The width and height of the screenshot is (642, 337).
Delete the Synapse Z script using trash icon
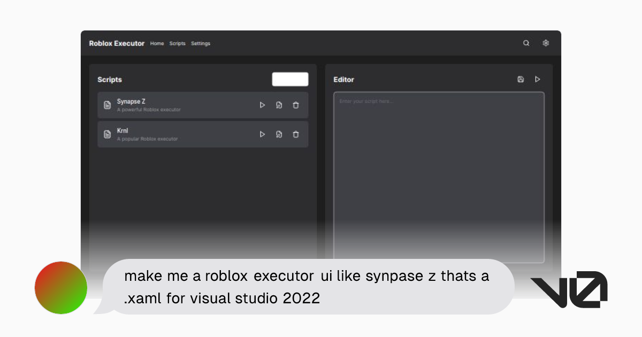296,105
